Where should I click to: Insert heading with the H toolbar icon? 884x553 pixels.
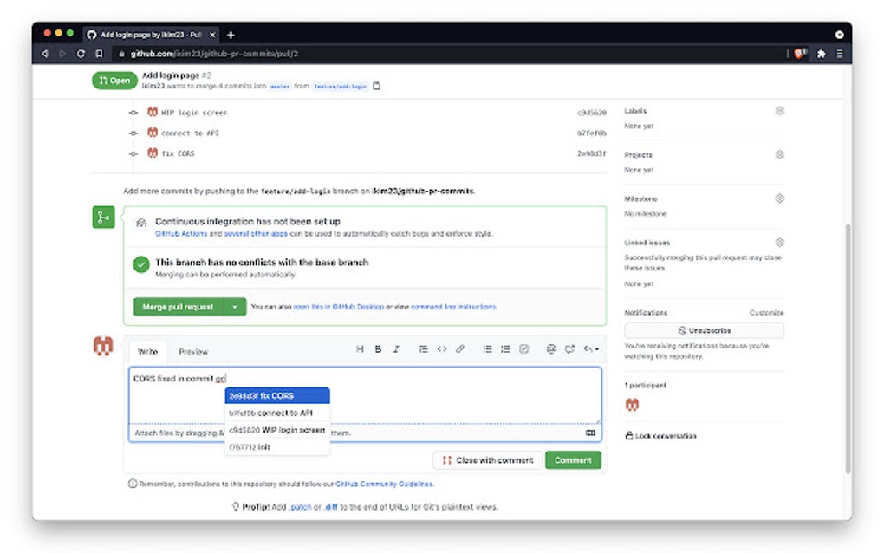pos(360,349)
